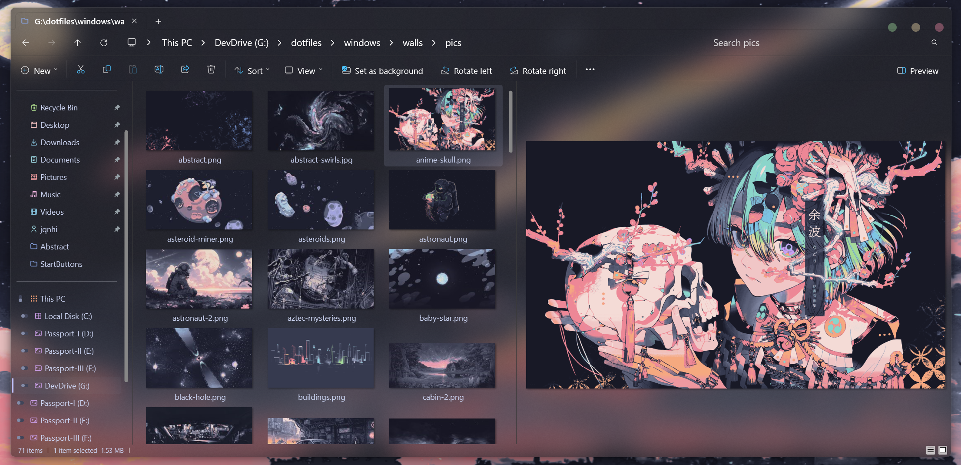Switch to details list view icon

(930, 450)
